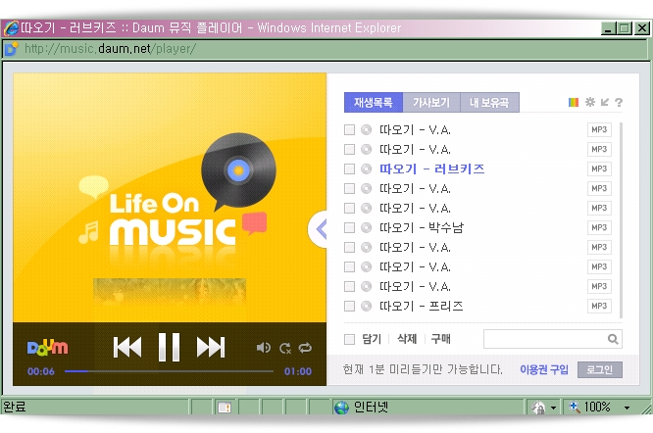Toggle the shuffle icon beside the volume

(285, 348)
